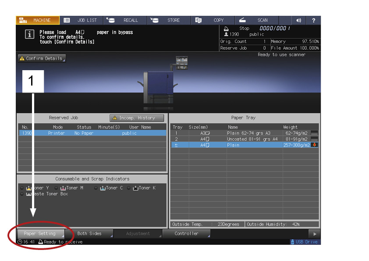This screenshot has width=369, height=261.
Task: Click the Toner C indicator icon
Action: tap(103, 188)
